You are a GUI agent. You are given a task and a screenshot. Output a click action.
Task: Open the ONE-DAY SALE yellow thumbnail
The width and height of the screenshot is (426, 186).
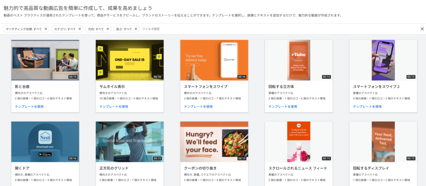[x=129, y=60]
